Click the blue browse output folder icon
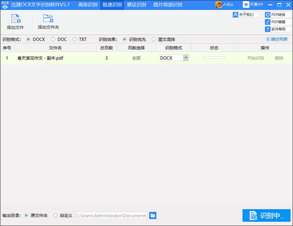293x226 pixels. point(153,215)
